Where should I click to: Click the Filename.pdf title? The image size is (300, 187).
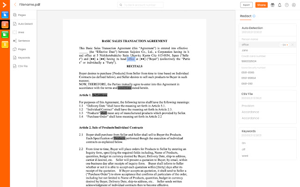tap(30, 5)
